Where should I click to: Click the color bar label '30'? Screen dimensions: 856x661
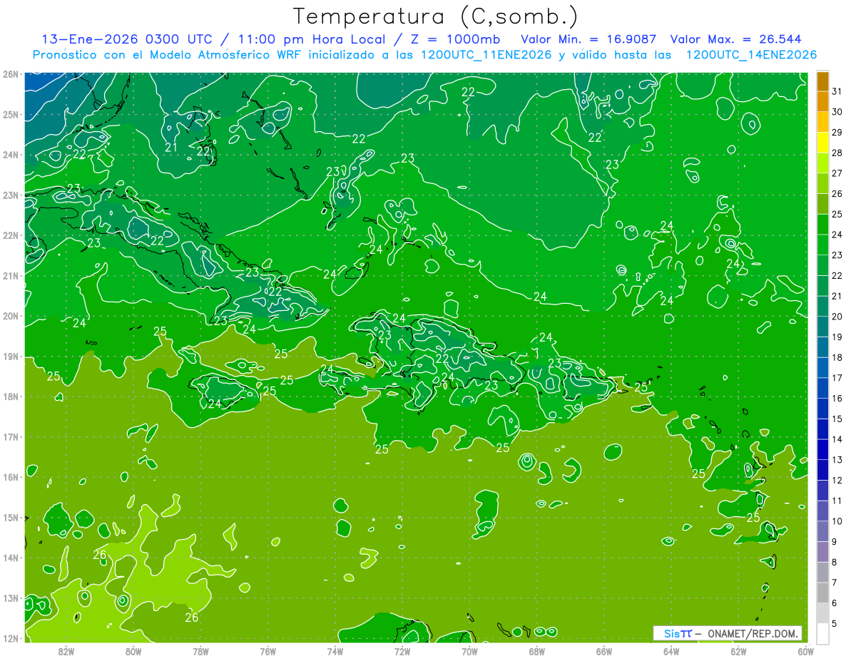(837, 112)
